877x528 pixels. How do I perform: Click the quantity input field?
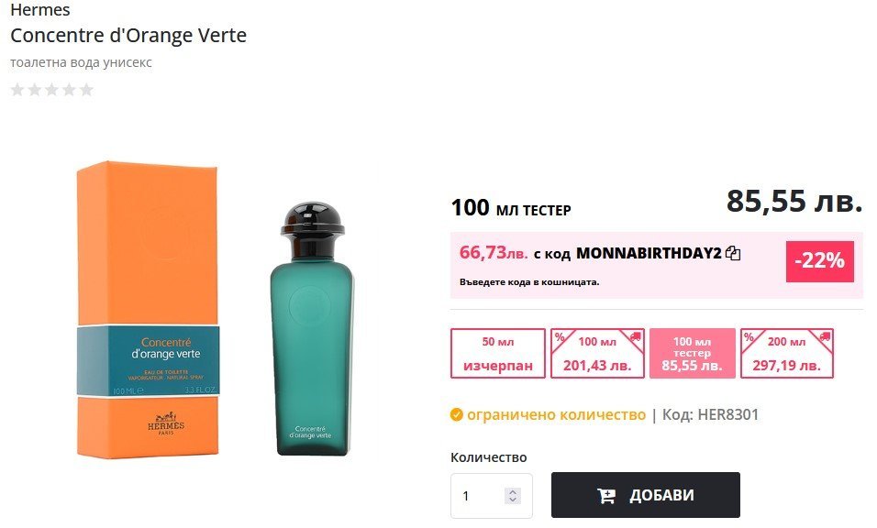[477, 496]
